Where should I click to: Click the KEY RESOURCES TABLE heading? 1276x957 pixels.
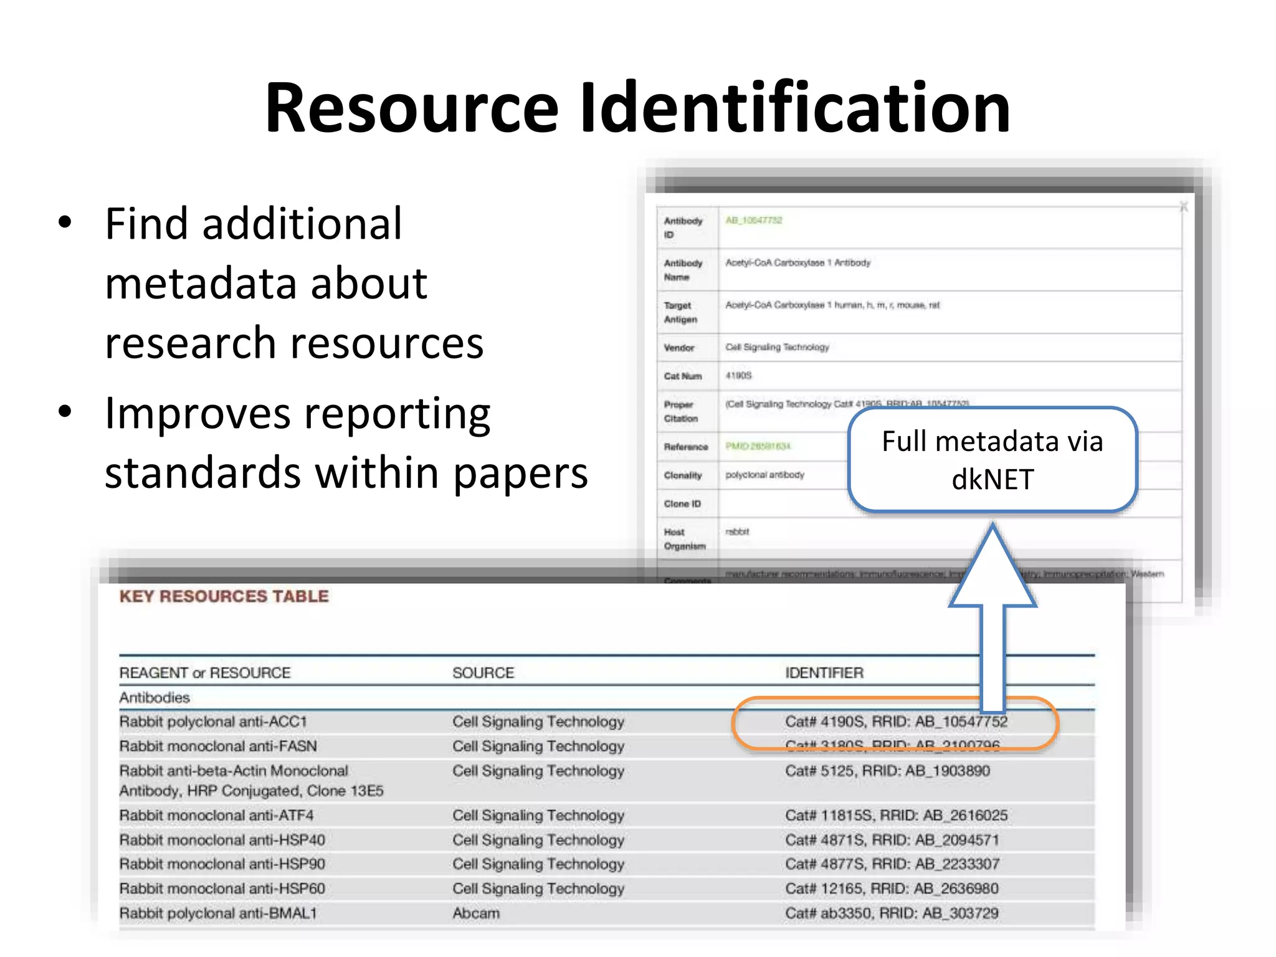click(224, 596)
